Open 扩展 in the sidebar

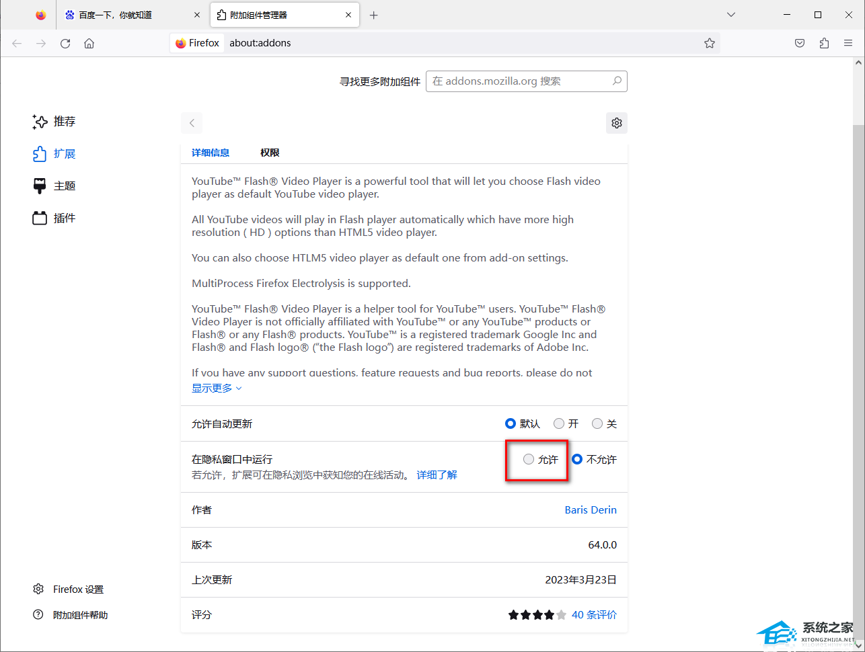point(54,154)
